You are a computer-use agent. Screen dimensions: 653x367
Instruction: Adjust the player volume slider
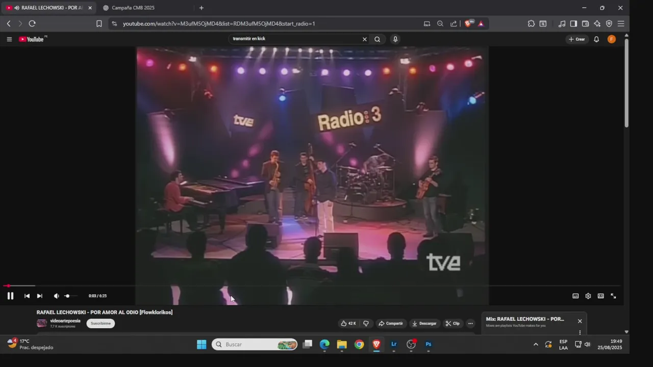coord(70,296)
